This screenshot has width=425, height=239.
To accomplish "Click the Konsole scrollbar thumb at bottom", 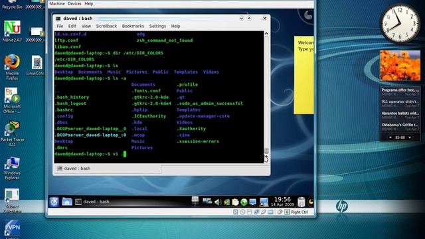I will (266, 151).
